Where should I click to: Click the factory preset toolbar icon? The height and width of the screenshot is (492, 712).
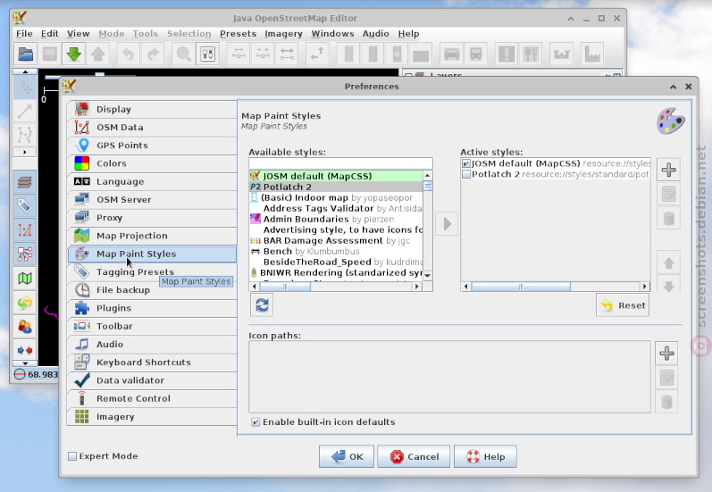(x=592, y=54)
